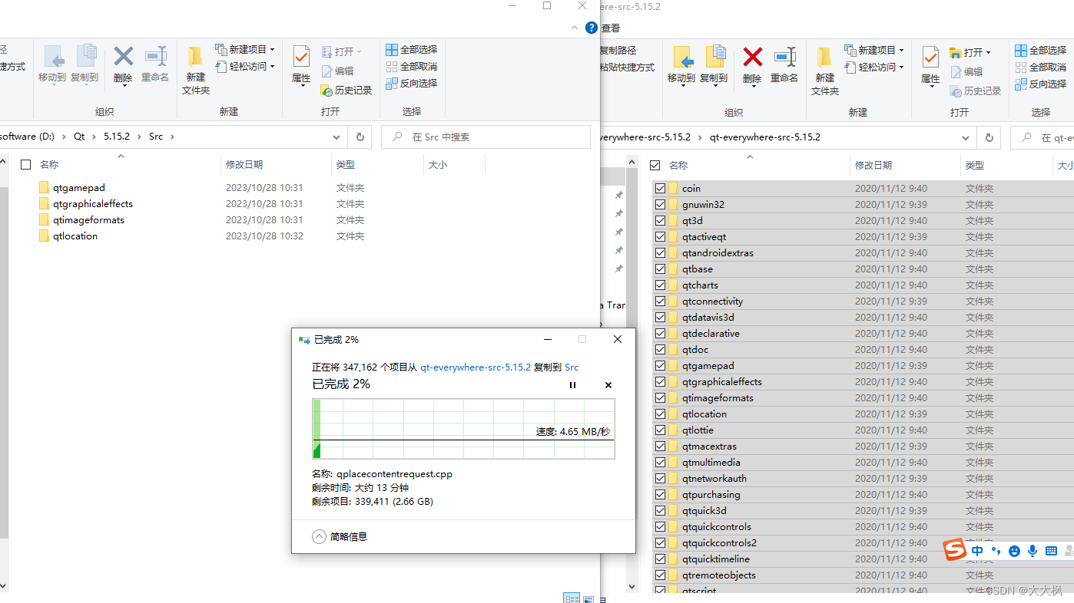Switch to details view icon in left window
1074x603 pixels.
572,598
